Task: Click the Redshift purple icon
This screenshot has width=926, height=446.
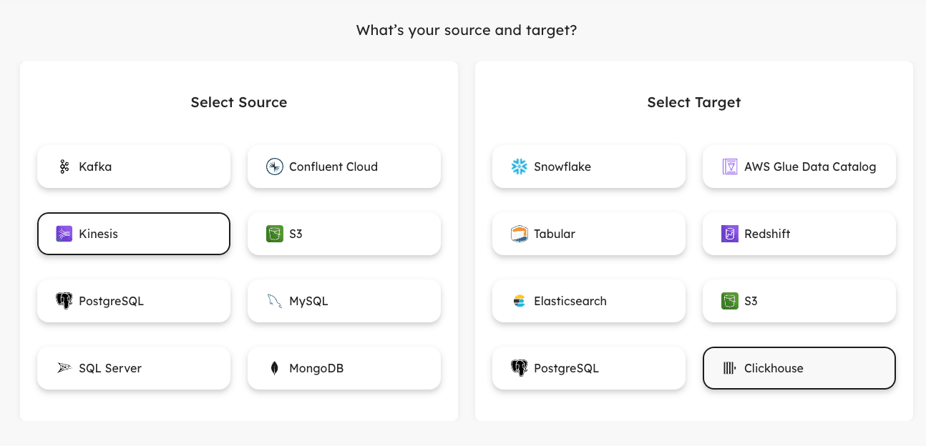Action: click(x=730, y=234)
